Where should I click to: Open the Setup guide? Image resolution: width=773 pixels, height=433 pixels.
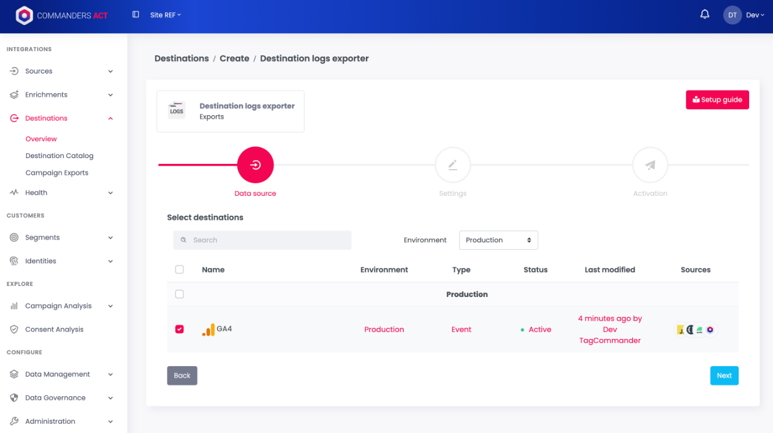tap(717, 100)
